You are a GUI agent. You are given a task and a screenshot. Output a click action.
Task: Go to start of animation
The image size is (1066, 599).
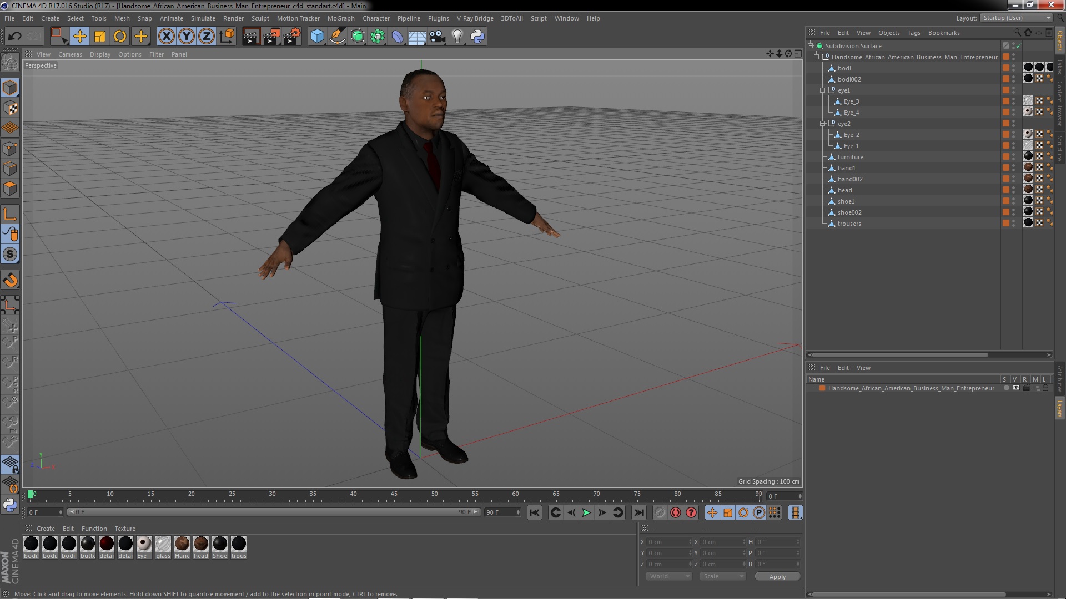[534, 512]
